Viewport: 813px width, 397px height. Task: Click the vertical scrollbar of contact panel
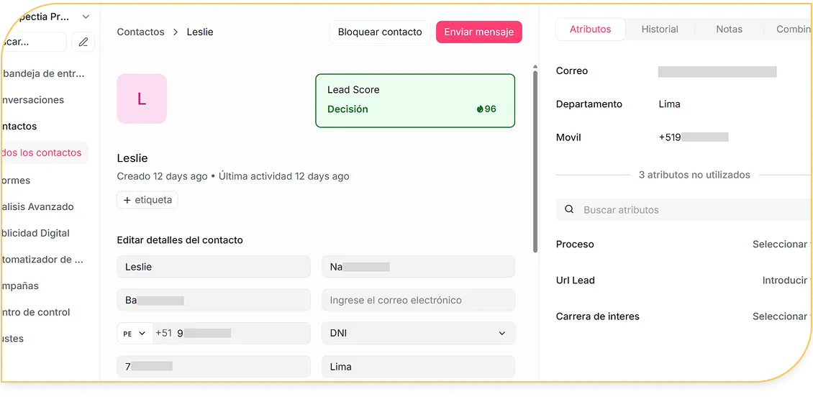click(535, 158)
